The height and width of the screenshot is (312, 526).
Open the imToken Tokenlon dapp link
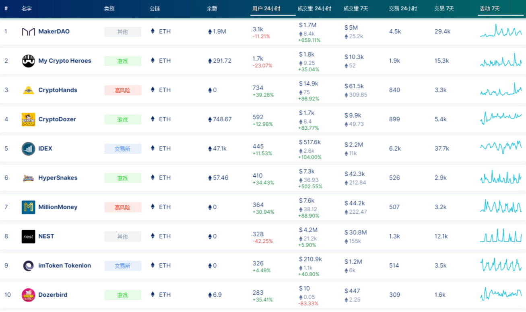(64, 265)
